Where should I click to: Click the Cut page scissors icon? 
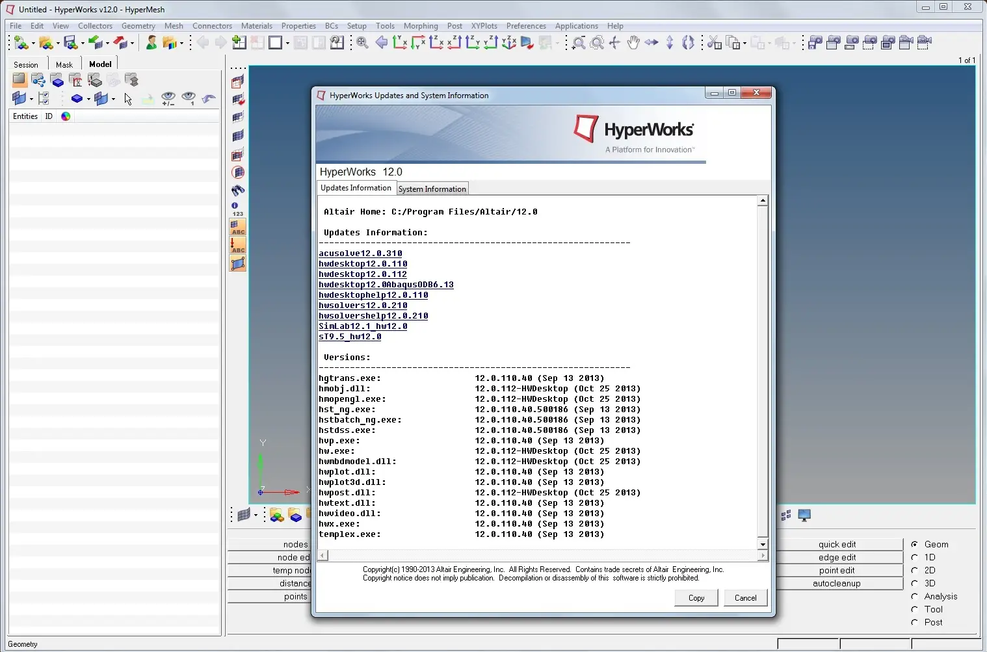[714, 43]
